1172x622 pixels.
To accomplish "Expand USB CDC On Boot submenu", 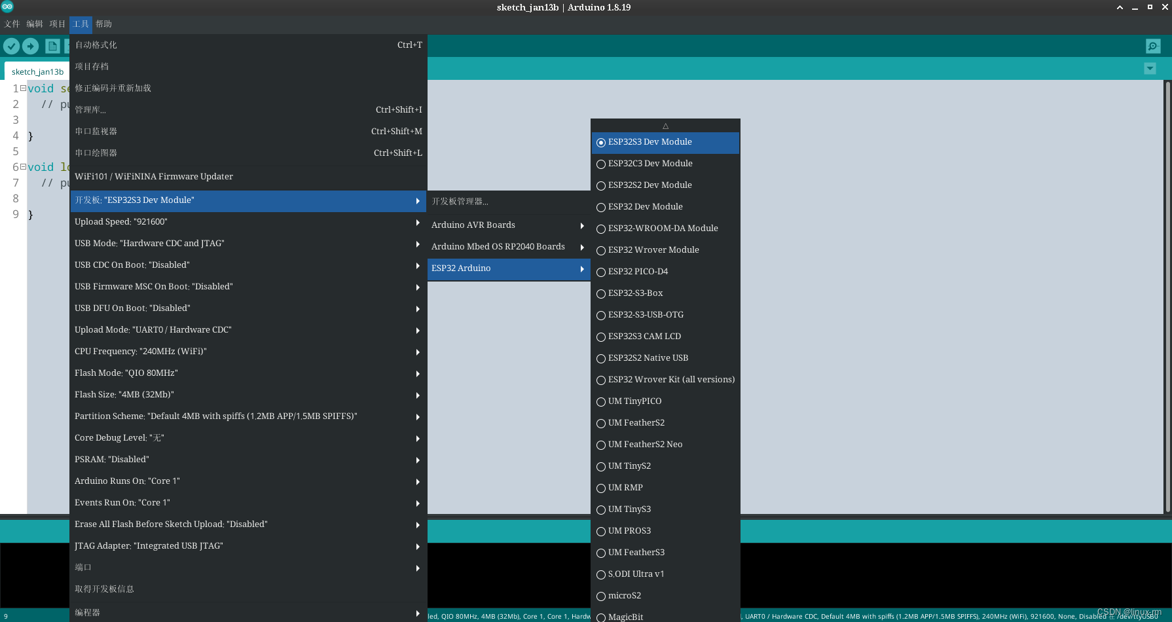I will [248, 265].
